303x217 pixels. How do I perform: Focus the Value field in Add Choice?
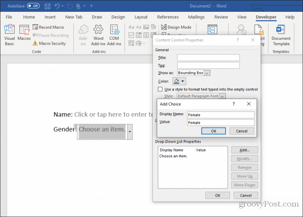[221, 123]
